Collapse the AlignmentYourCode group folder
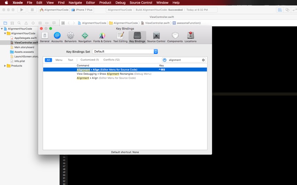 point(5,33)
